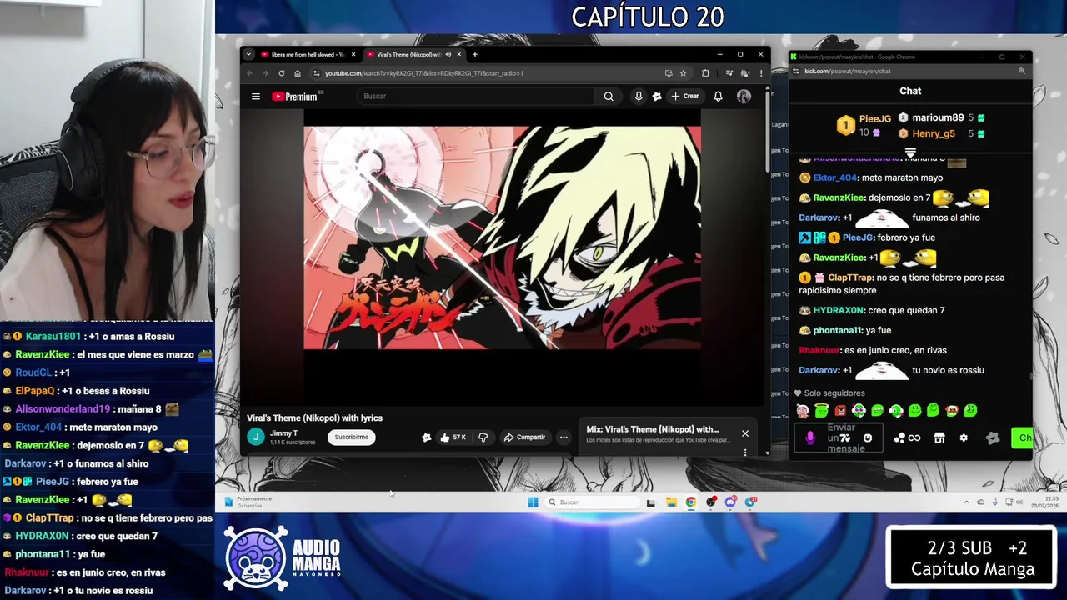
Task: Reload the YouTube page in browser
Action: pyautogui.click(x=282, y=73)
